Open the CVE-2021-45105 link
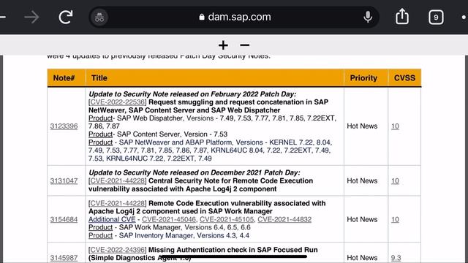Image resolution: width=468 pixels, height=263 pixels. 227,219
